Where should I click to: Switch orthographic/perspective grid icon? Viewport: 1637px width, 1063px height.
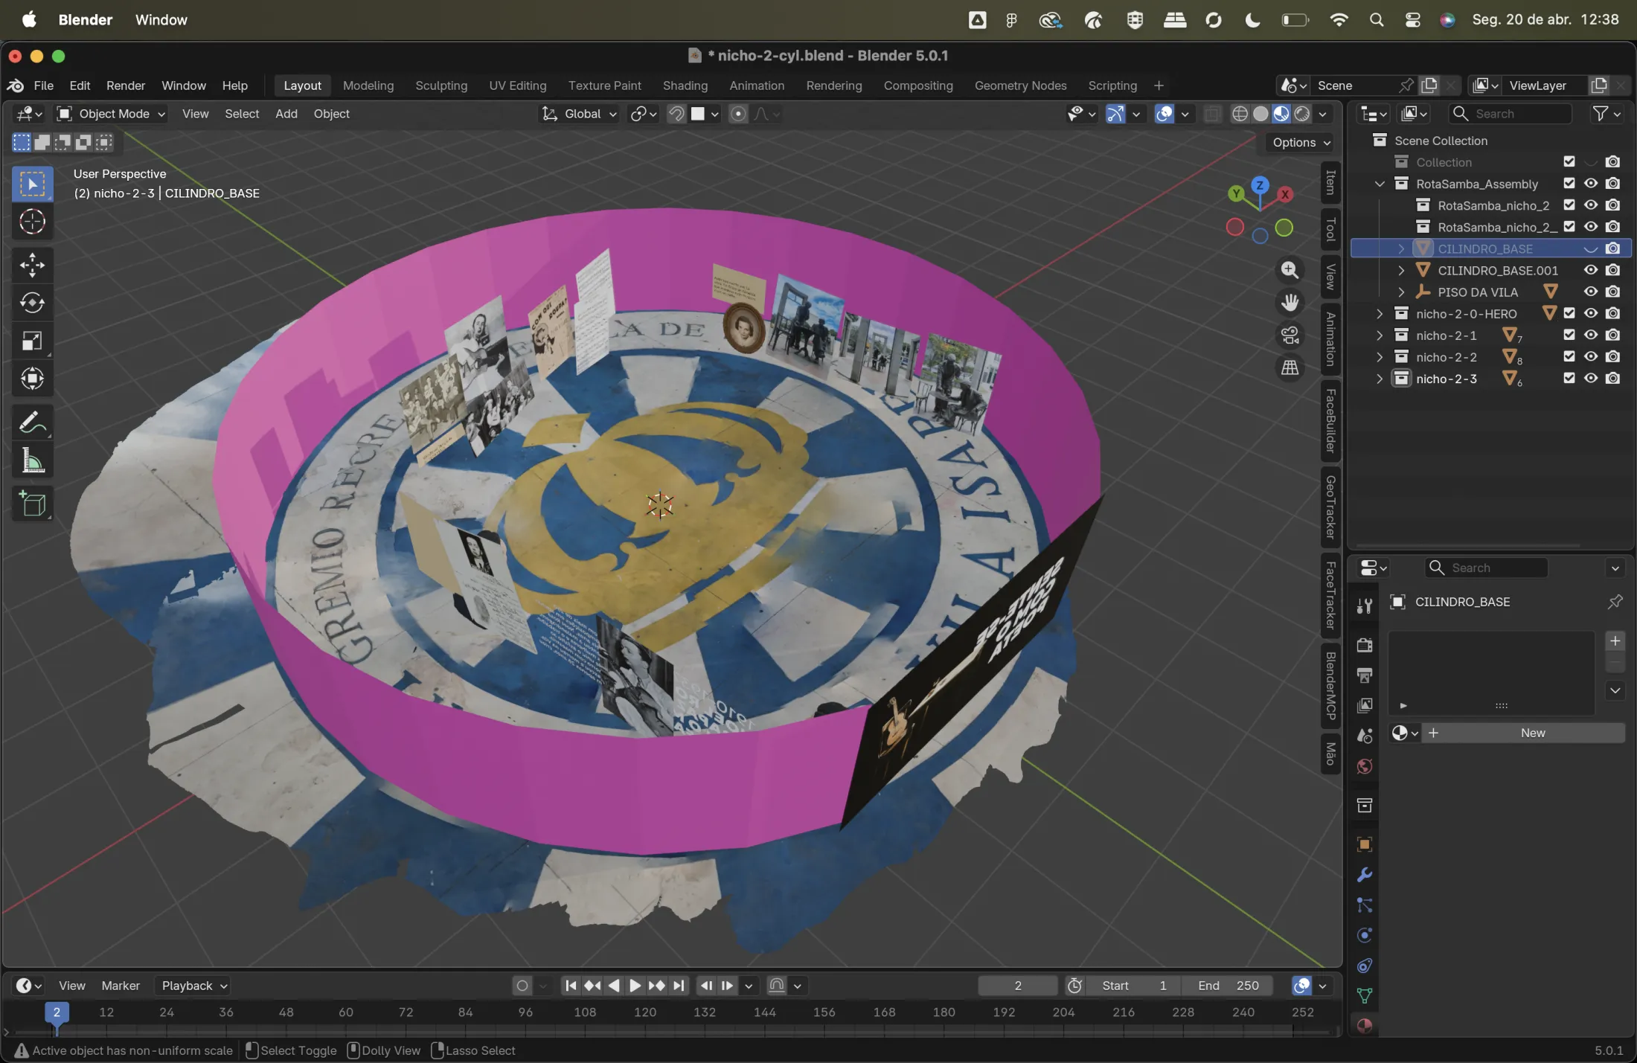click(x=1290, y=367)
